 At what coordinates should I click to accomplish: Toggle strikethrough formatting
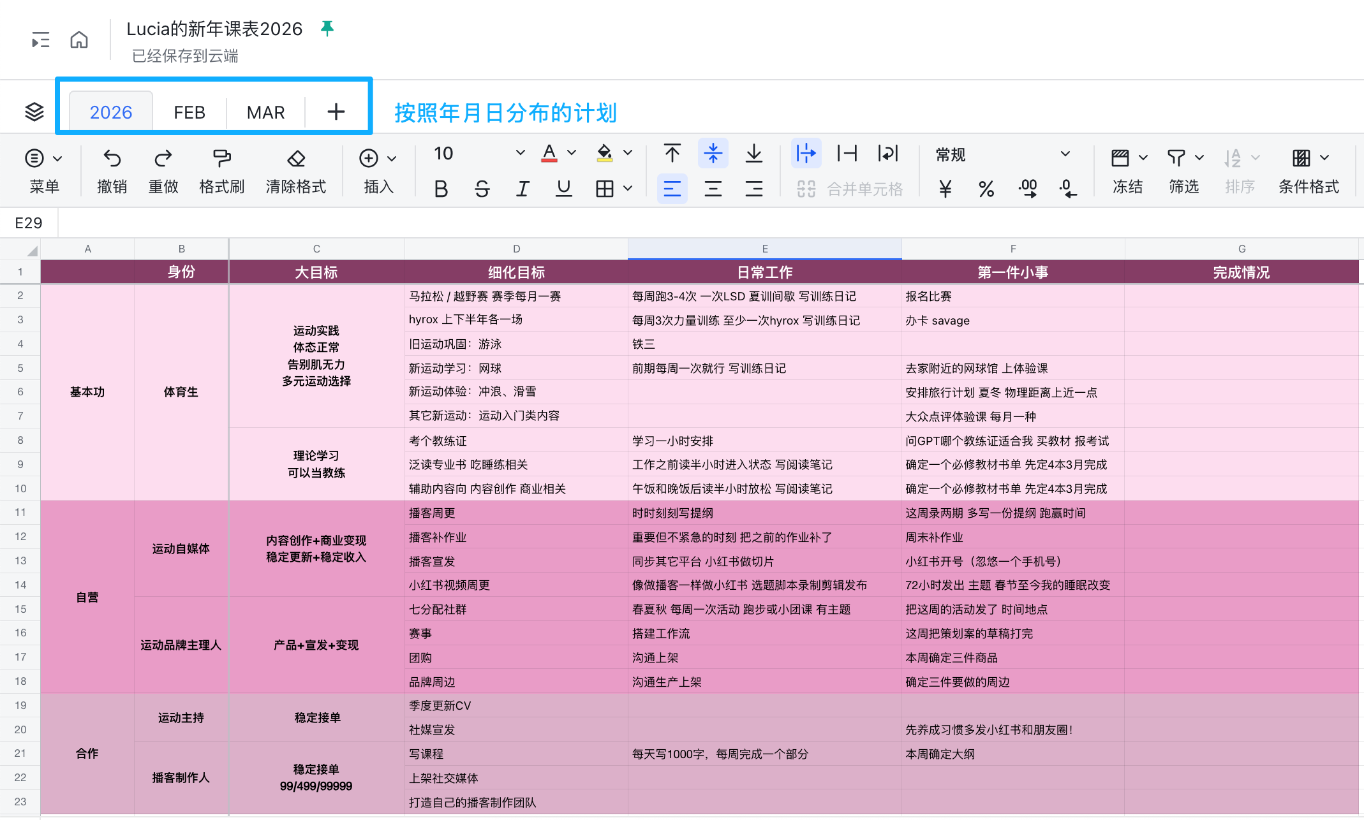pos(482,189)
